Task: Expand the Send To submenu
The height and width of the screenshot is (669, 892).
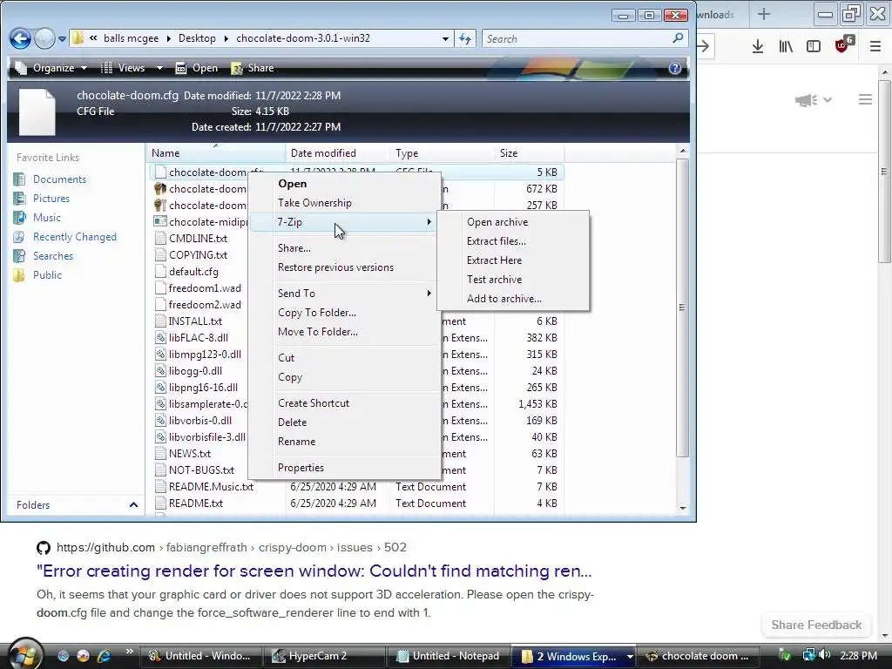Action: [x=344, y=294]
